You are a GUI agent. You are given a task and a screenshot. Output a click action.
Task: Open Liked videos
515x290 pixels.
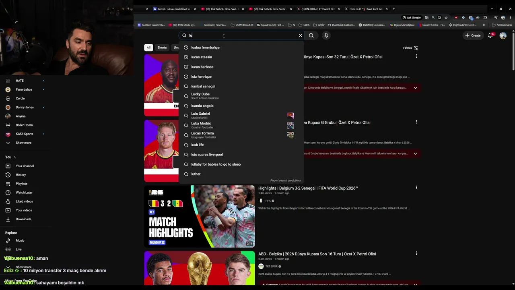(x=24, y=201)
